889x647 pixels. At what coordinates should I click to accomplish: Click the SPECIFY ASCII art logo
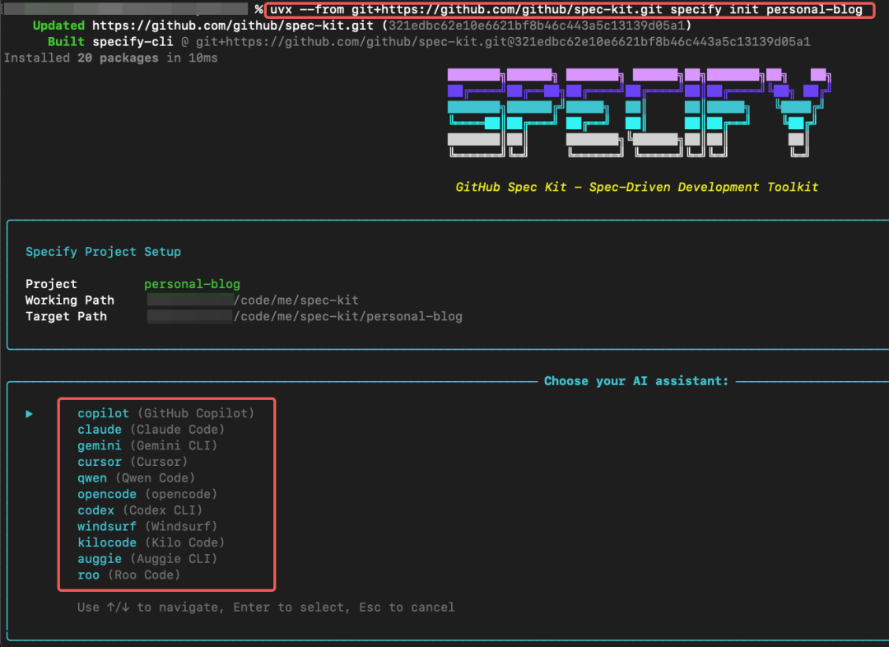tap(639, 112)
